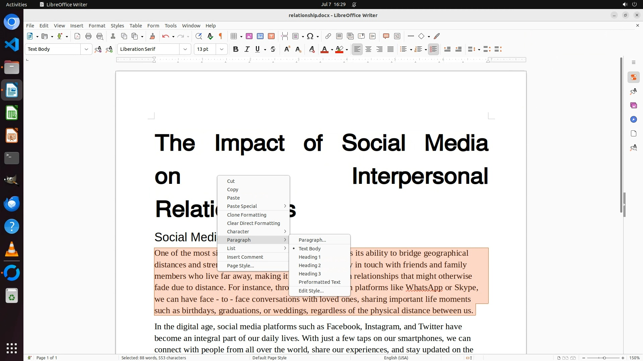The width and height of the screenshot is (643, 361).
Task: Click Edit Style... in paragraph submenu
Action: tap(311, 291)
